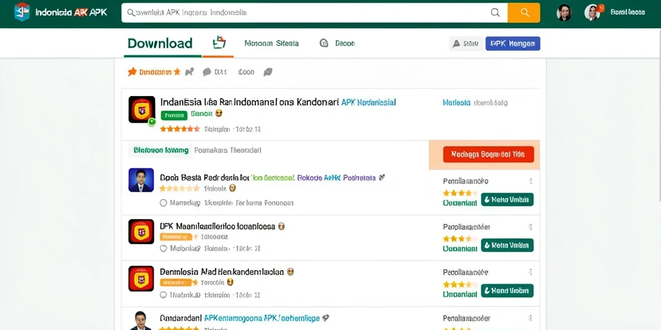
Task: Click emoji after DFK Maanileadlerfoo title
Action: [281, 226]
